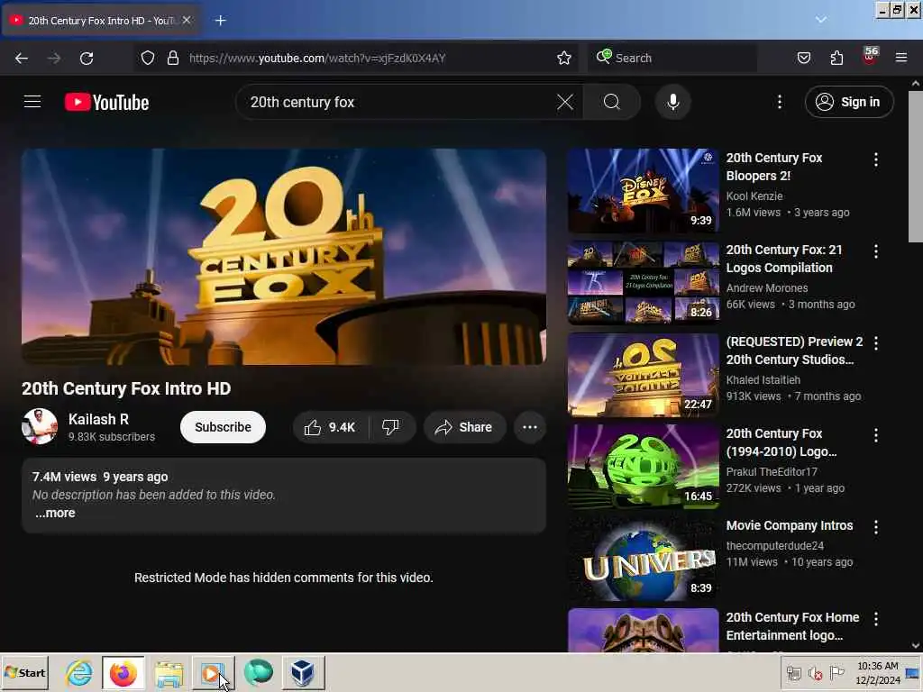The image size is (923, 692).
Task: Select the 20th Century Fox Intro HD tab
Action: pyautogui.click(x=101, y=21)
